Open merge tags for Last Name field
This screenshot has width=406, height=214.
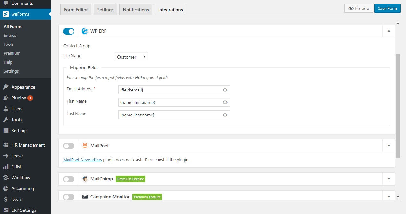pyautogui.click(x=225, y=115)
